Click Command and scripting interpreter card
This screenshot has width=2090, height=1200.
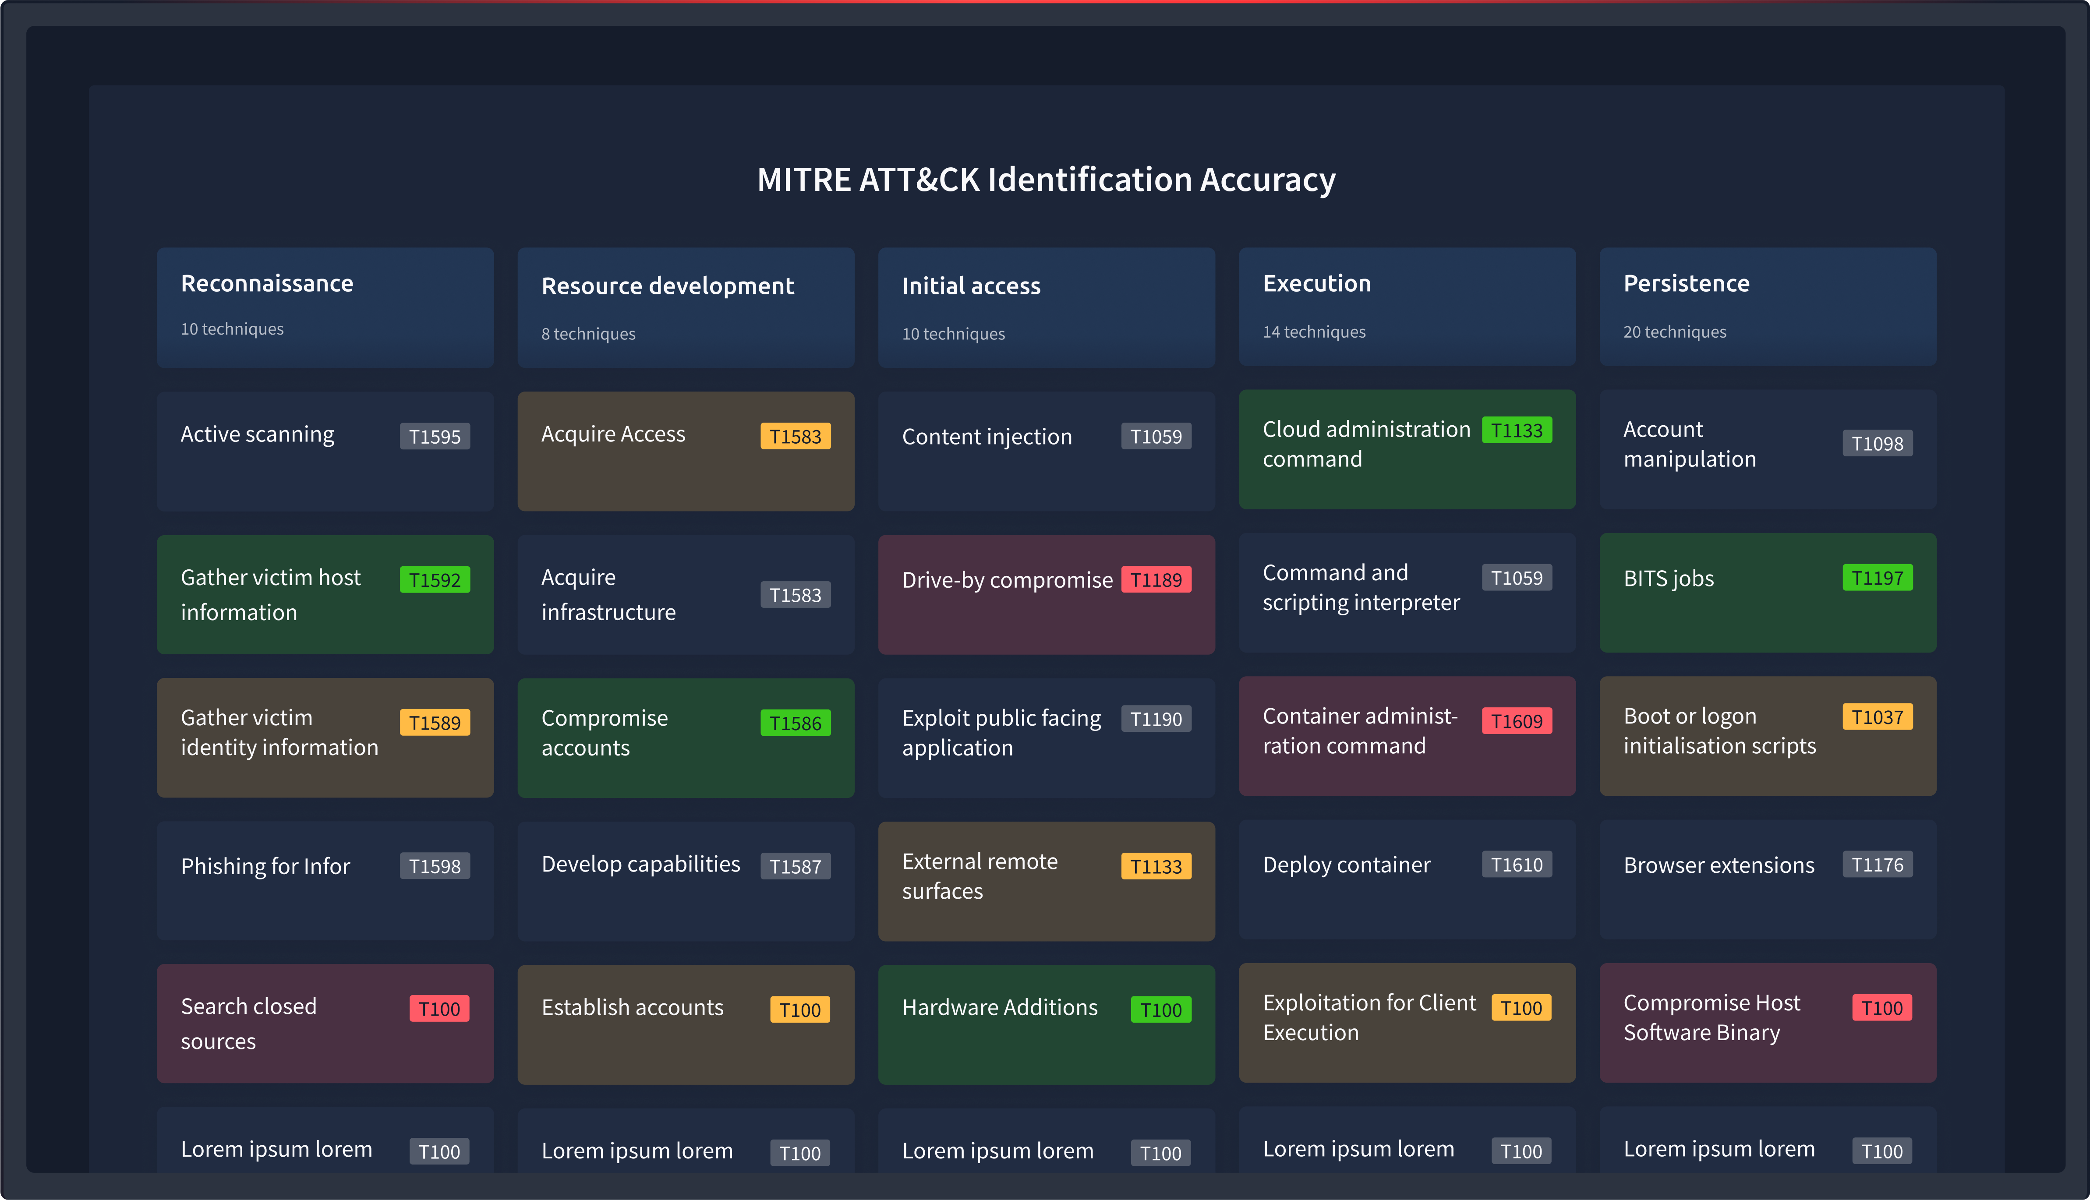(1407, 593)
